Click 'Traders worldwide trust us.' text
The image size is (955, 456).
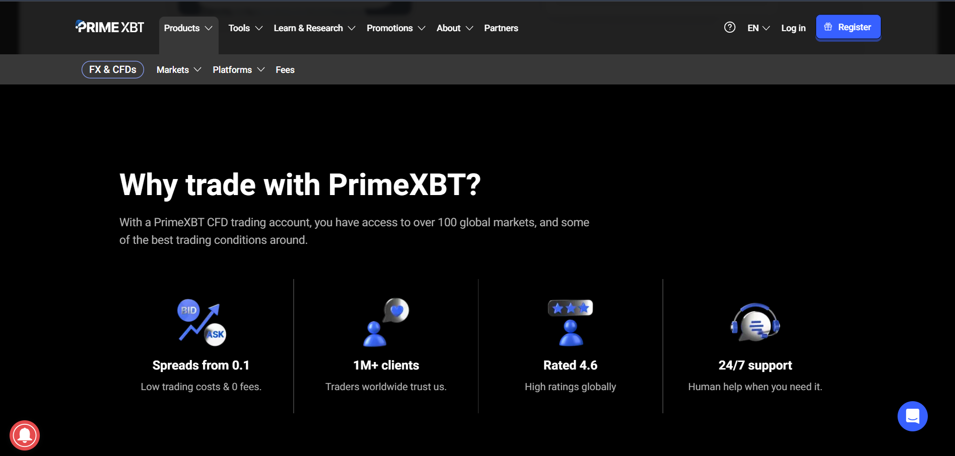coord(386,387)
